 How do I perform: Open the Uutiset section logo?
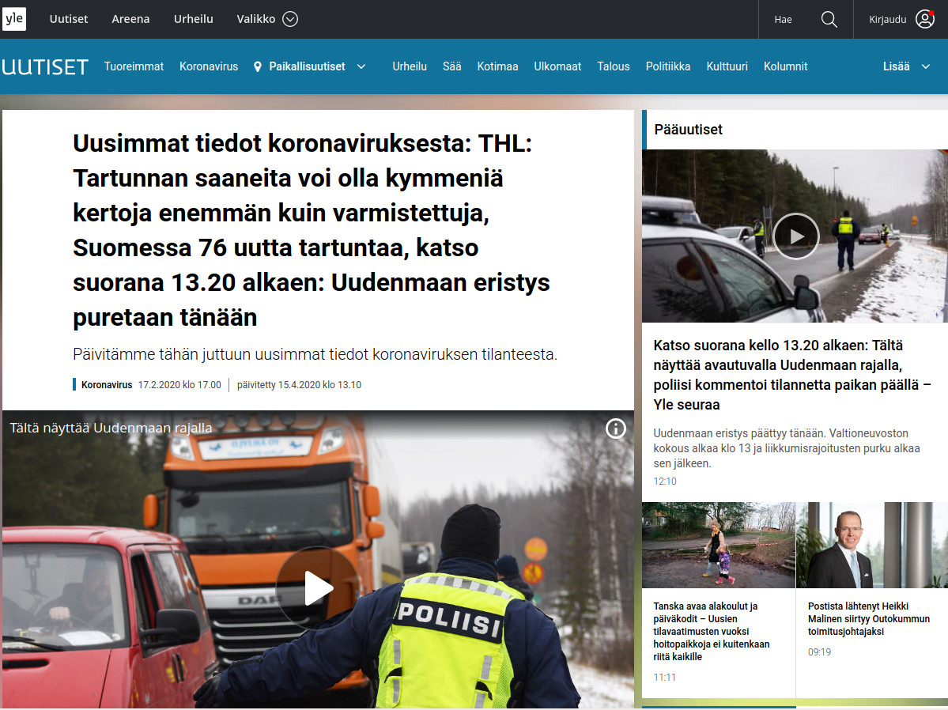tap(45, 67)
